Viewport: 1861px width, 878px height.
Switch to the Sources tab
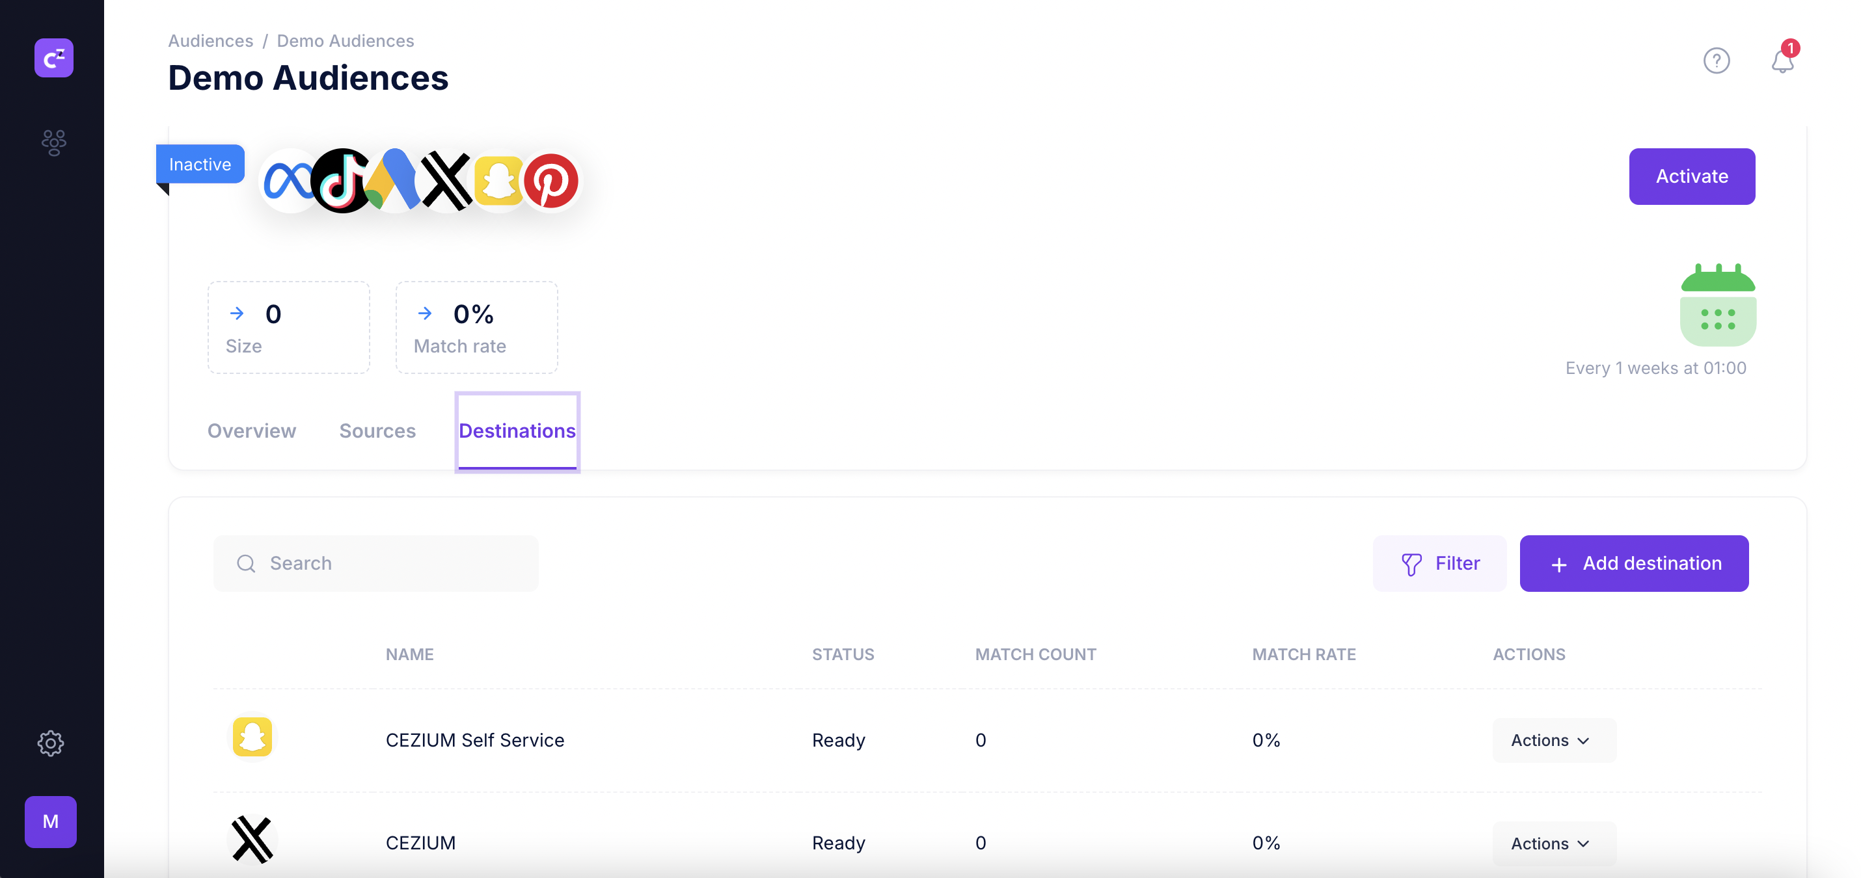377,431
